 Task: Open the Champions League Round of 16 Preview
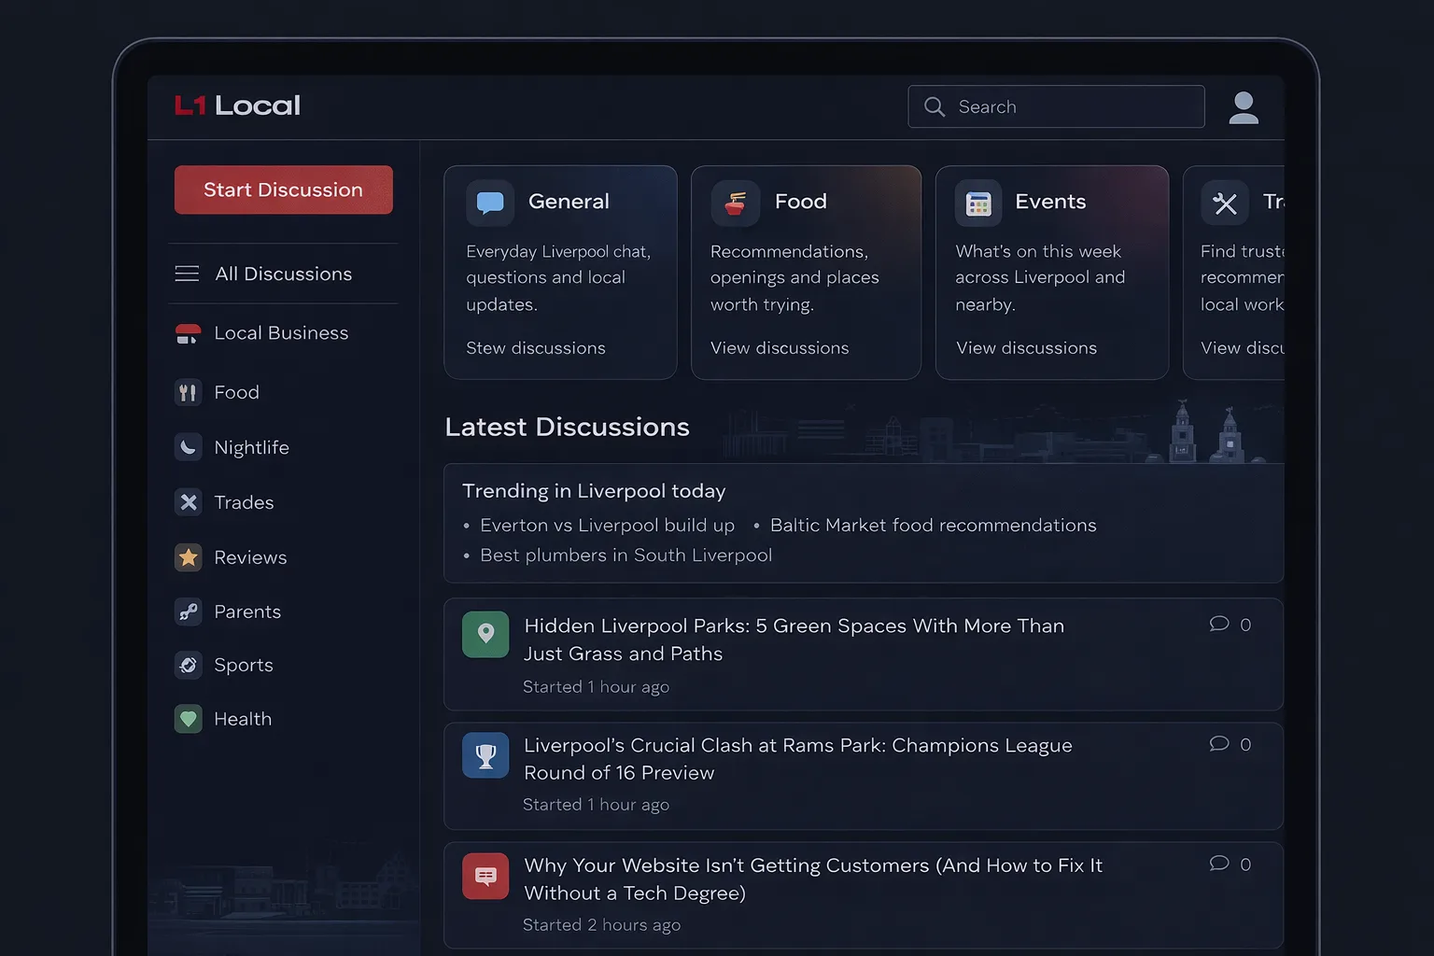[x=797, y=758]
